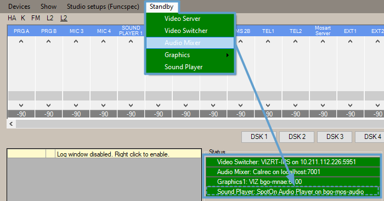The height and width of the screenshot is (201, 384).
Task: Switch to the FM fader set
Action: [36, 18]
